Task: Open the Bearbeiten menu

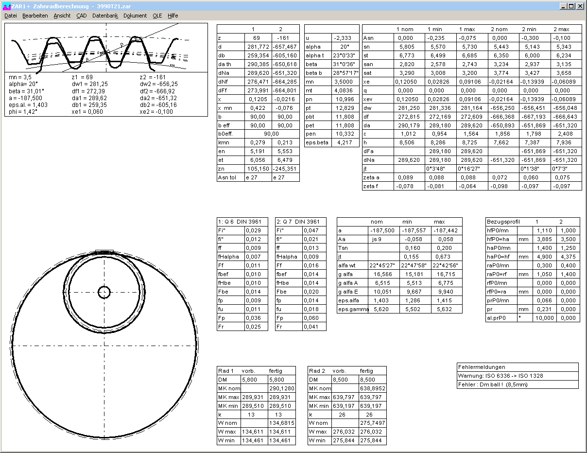Action: [x=35, y=16]
